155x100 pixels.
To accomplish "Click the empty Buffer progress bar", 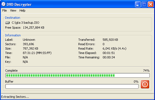I will [x=72, y=86].
